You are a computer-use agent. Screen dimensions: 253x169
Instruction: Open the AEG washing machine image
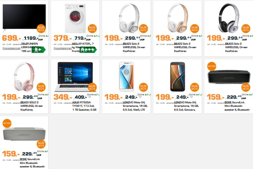75,18
